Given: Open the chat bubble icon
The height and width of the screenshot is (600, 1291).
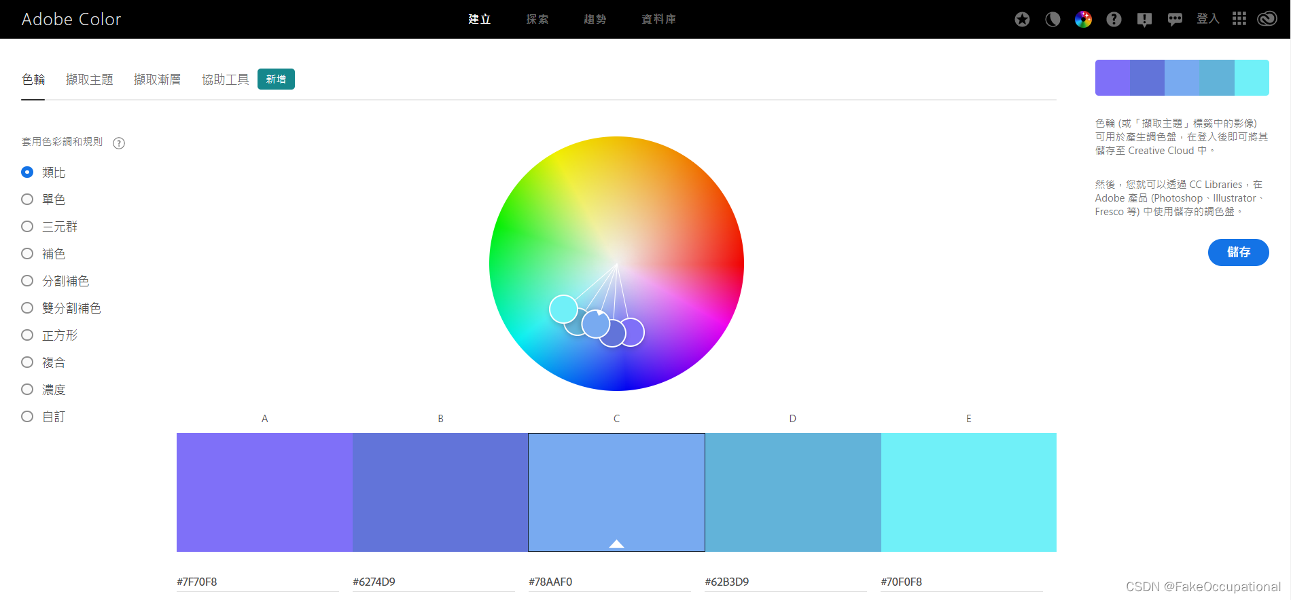Looking at the screenshot, I should point(1175,20).
